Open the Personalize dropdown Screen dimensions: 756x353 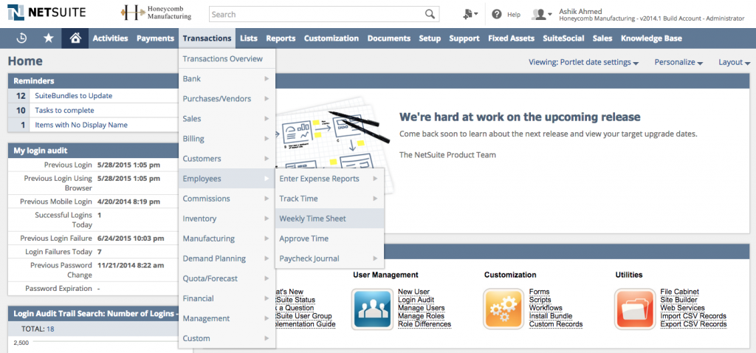[x=678, y=62]
